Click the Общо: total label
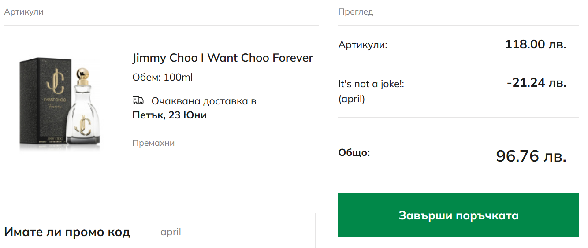This screenshot has height=248, width=588. click(354, 153)
